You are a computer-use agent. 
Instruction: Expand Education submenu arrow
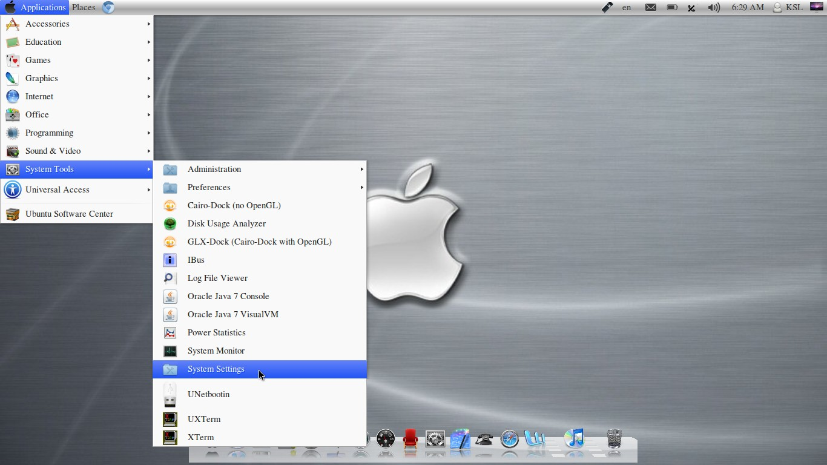point(148,42)
